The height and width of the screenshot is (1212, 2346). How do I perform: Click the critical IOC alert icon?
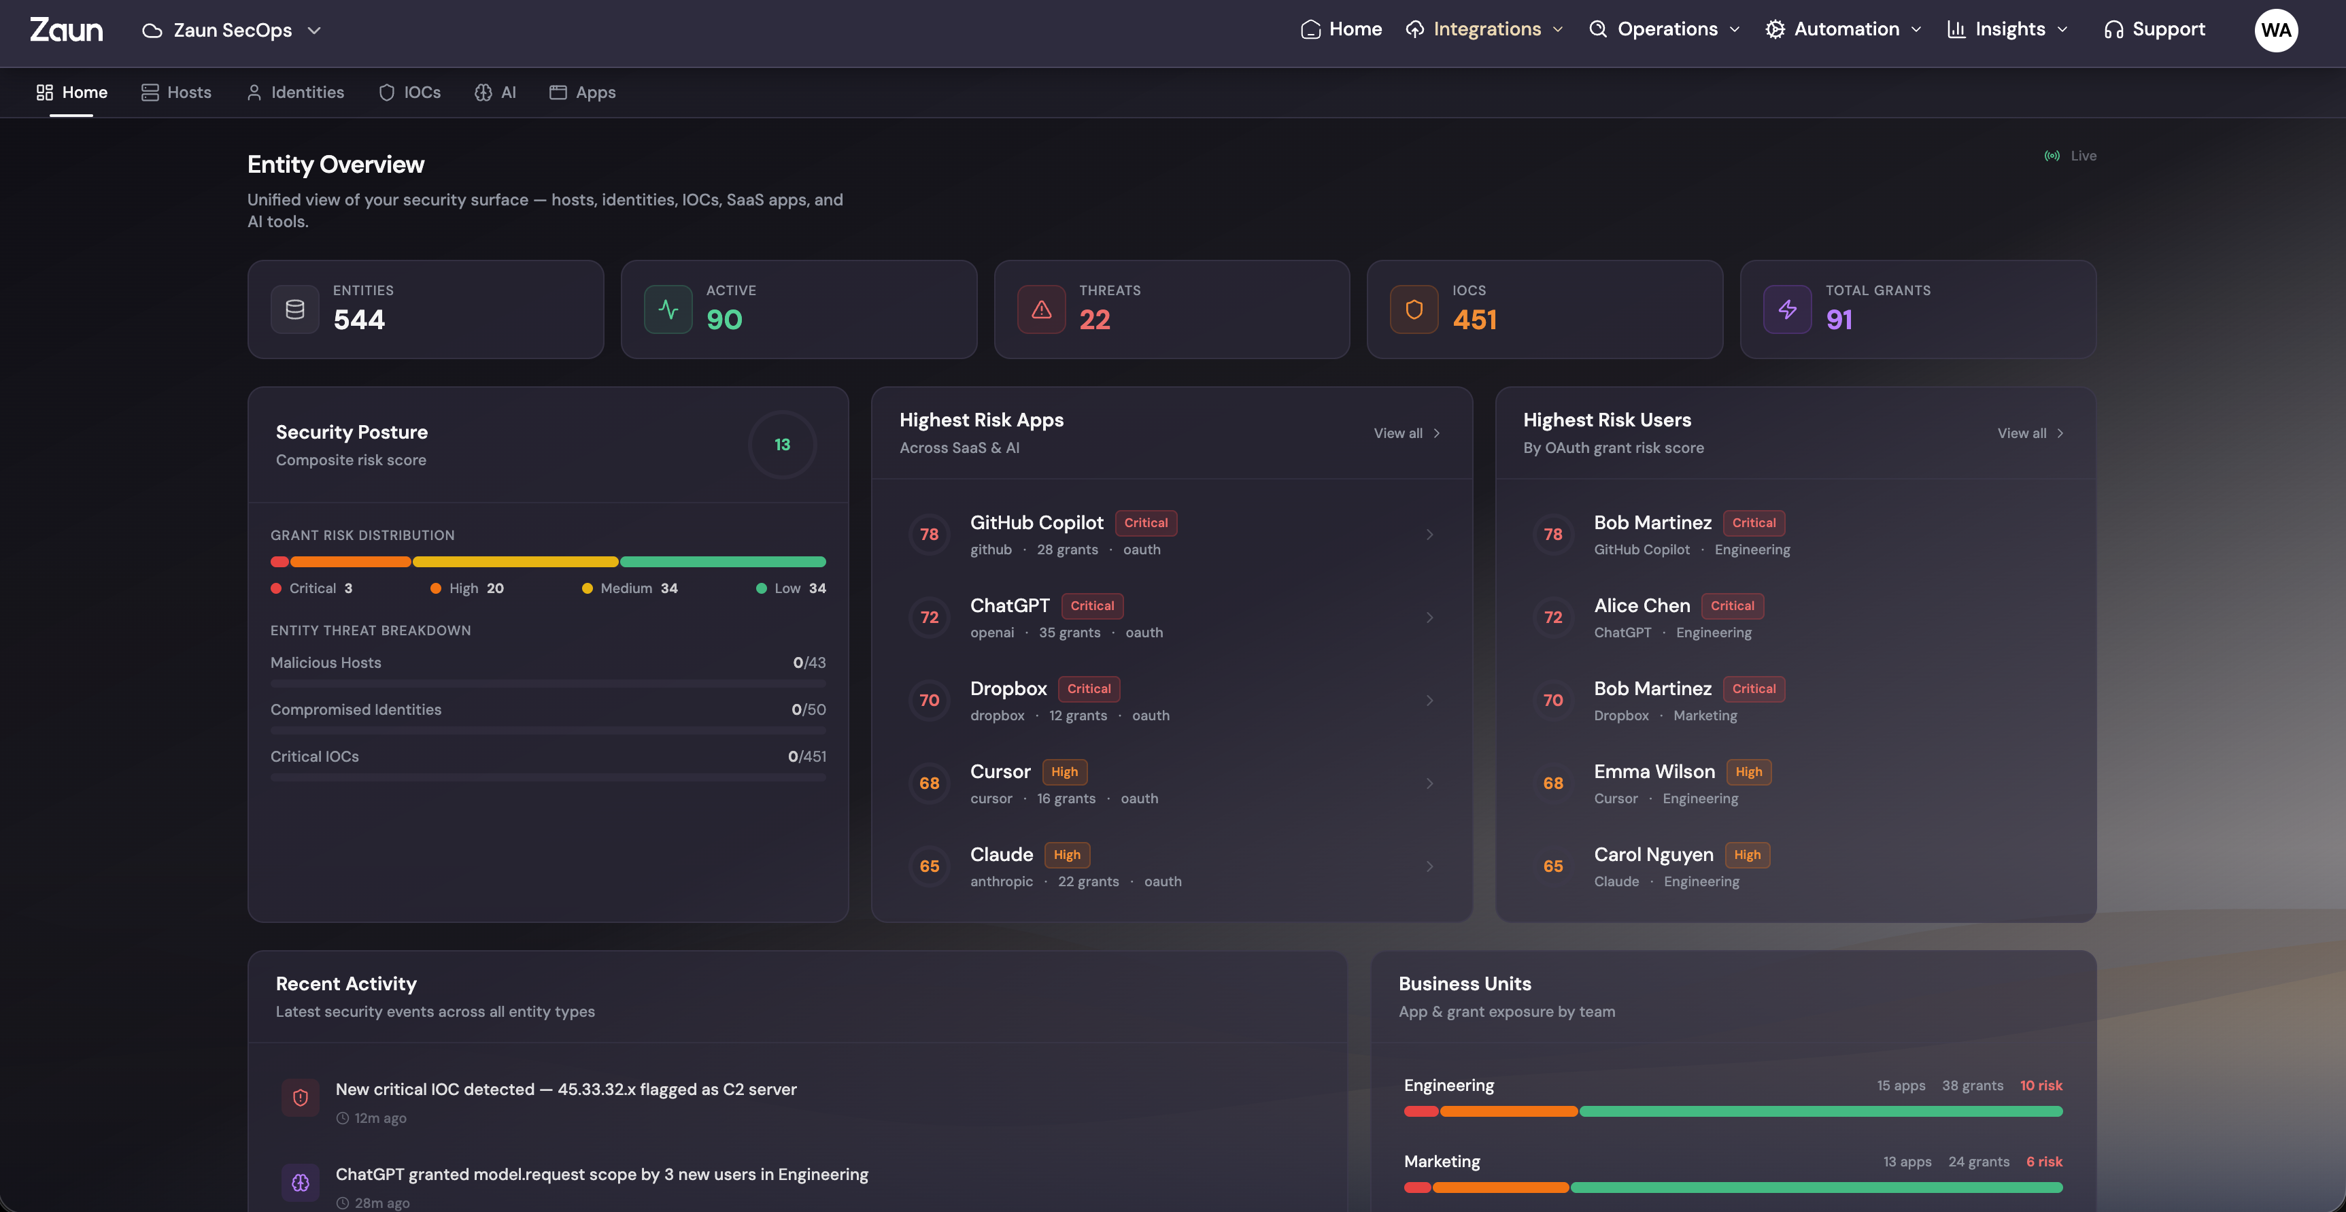click(x=301, y=1098)
